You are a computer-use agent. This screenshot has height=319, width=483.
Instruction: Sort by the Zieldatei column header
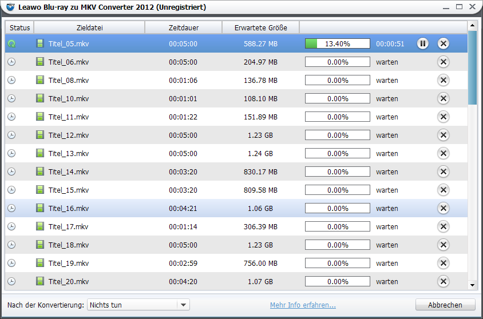click(x=89, y=27)
